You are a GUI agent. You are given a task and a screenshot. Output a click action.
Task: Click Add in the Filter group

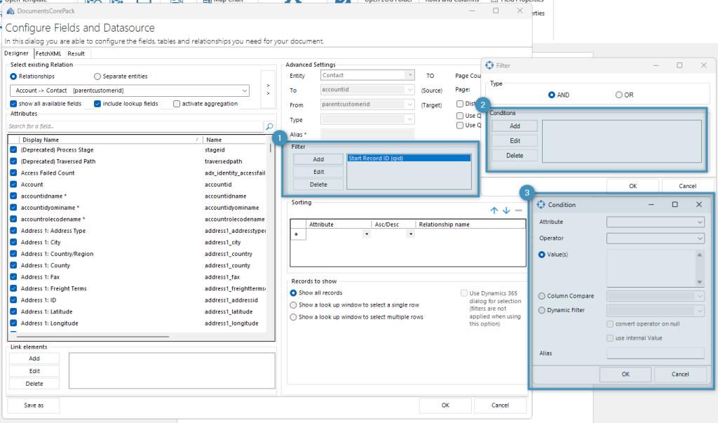coord(318,159)
